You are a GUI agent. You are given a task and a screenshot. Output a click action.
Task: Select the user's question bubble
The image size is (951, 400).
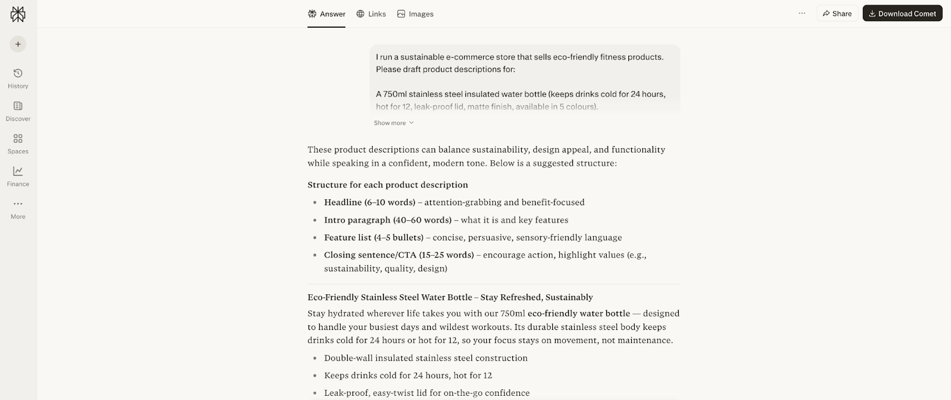(525, 77)
